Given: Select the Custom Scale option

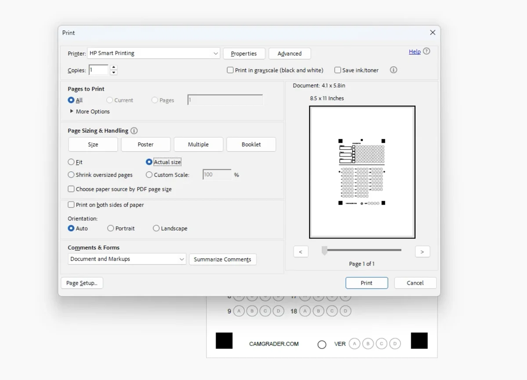Looking at the screenshot, I should click(149, 174).
